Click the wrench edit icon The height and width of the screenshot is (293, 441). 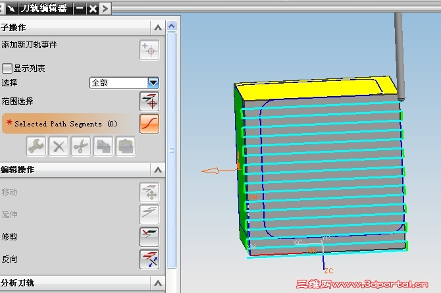[x=36, y=146]
